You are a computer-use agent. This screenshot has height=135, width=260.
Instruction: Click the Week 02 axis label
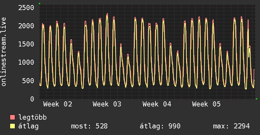[57, 104]
